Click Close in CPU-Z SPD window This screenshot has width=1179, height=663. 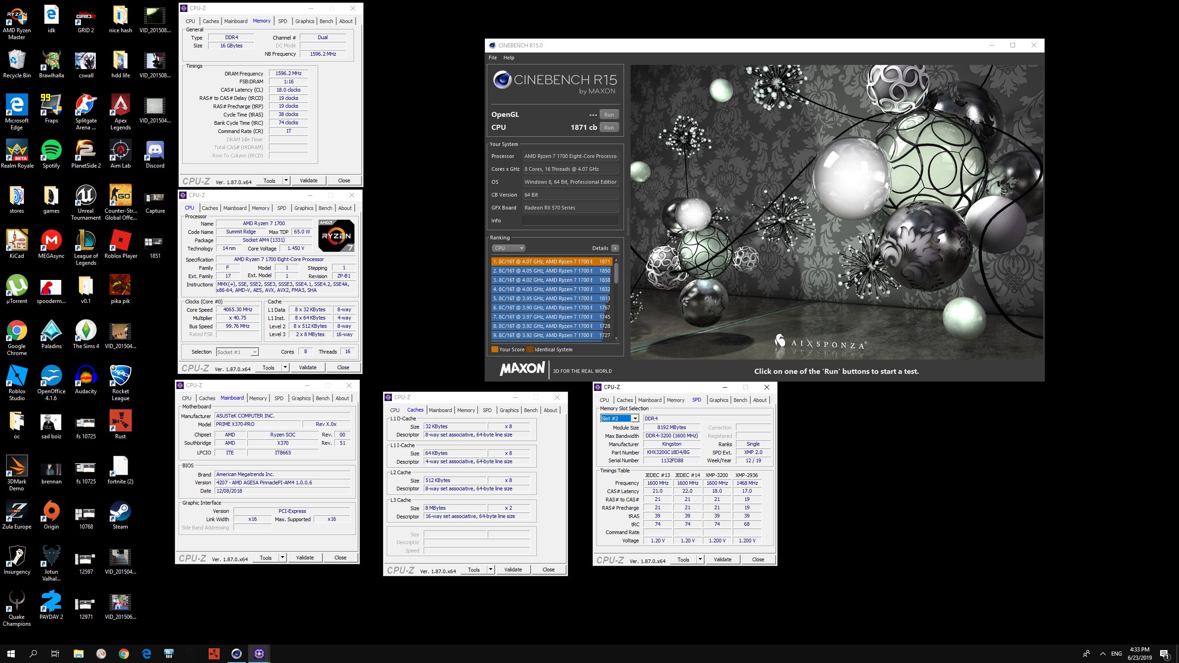pyautogui.click(x=758, y=559)
